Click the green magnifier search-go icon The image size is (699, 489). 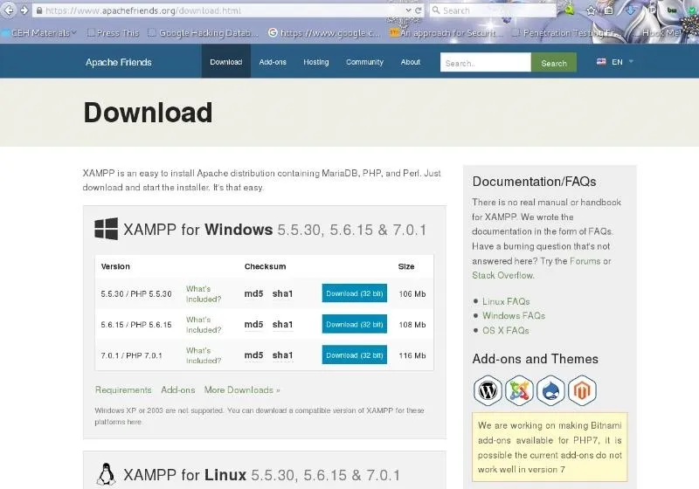point(569,10)
